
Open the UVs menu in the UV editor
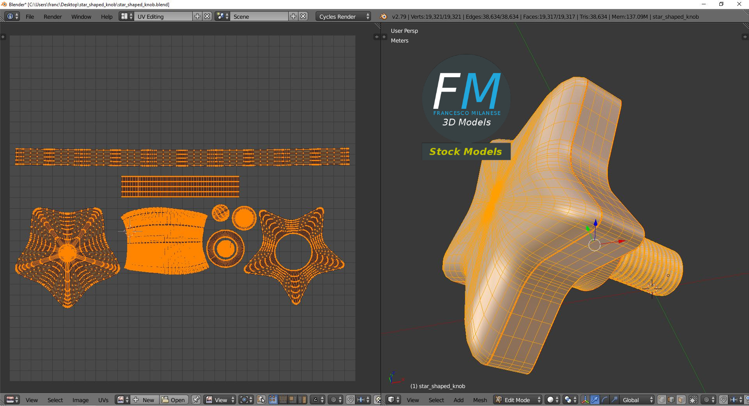pos(103,400)
